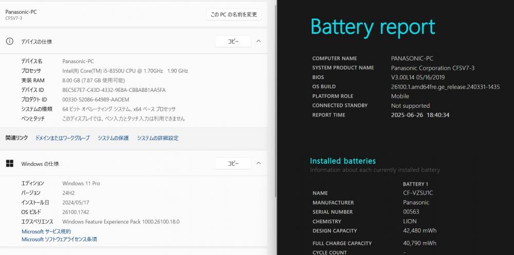Select the chemistry value LION
Viewport: 514px width, 255px height.
[x=410, y=221]
